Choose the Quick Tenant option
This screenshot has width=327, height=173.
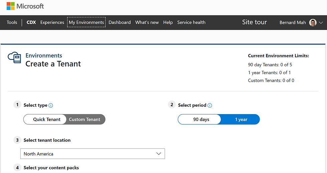[45, 119]
